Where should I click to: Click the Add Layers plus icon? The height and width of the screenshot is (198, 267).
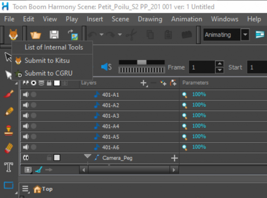point(144,83)
